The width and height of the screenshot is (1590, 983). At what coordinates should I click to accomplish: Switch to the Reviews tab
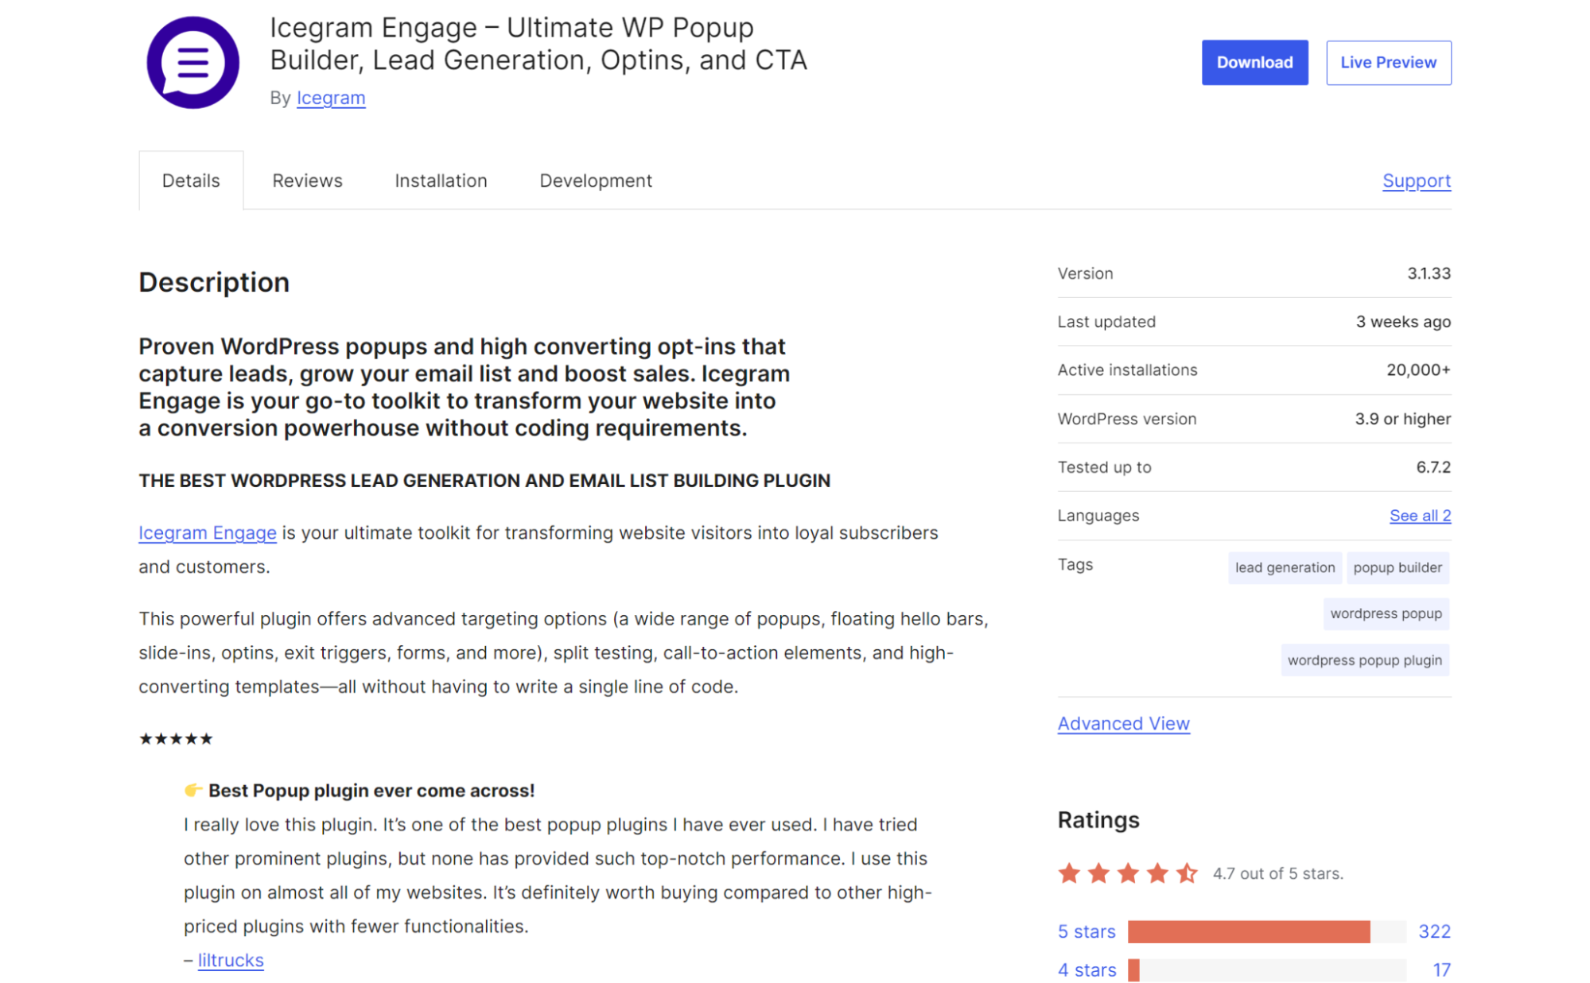(x=307, y=180)
